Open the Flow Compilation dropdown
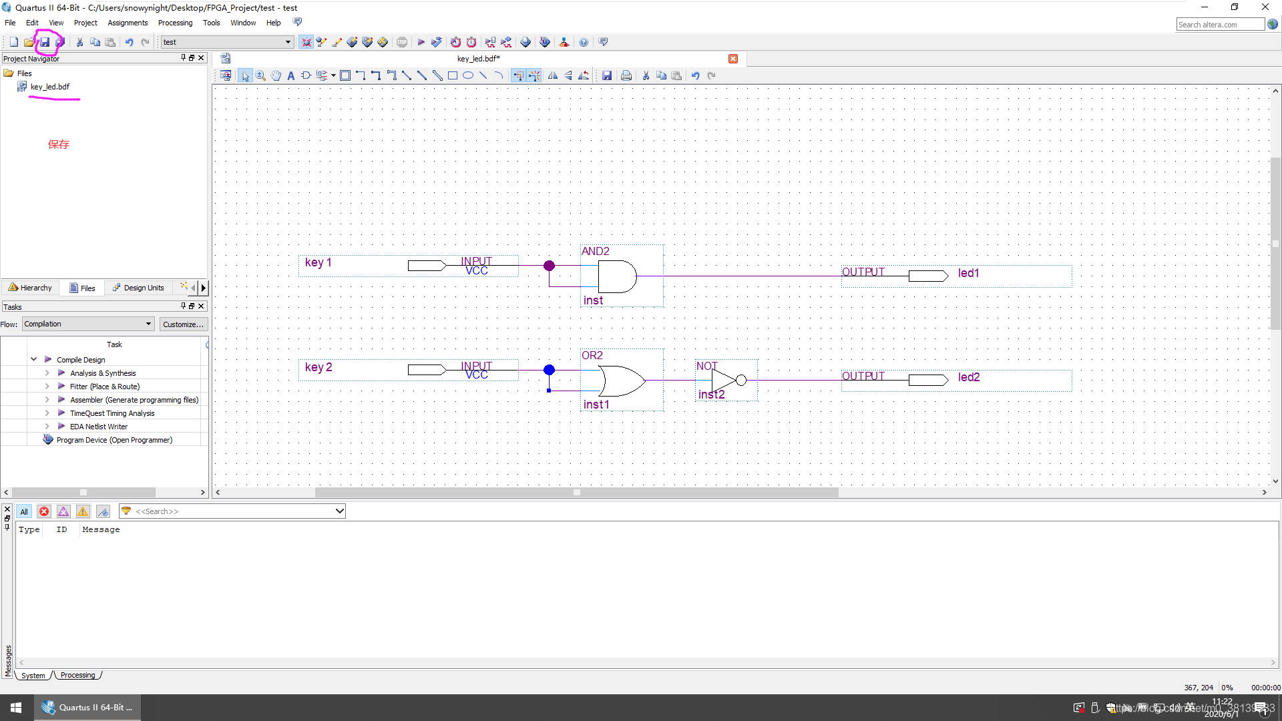This screenshot has height=721, width=1282. point(88,324)
